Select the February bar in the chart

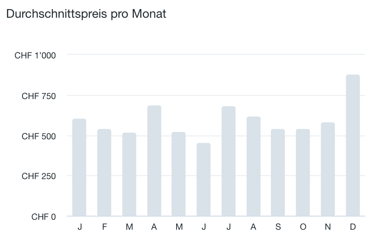click(104, 173)
